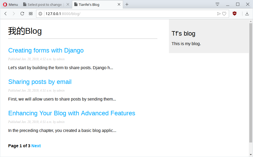Viewport: 253px width, 157px height.
Task: Open Enhancing Your Blog with Advanced Features
Action: click(x=72, y=113)
